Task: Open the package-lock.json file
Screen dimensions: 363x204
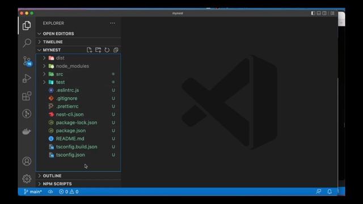Action: point(78,122)
